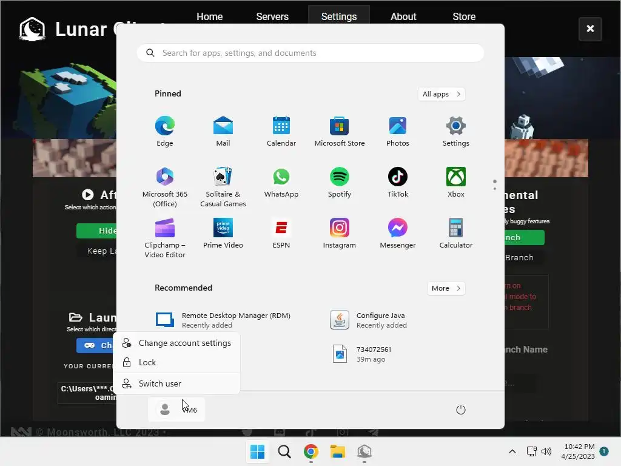Open the Settings gear app in Pinned
The image size is (621, 466).
pos(456,132)
